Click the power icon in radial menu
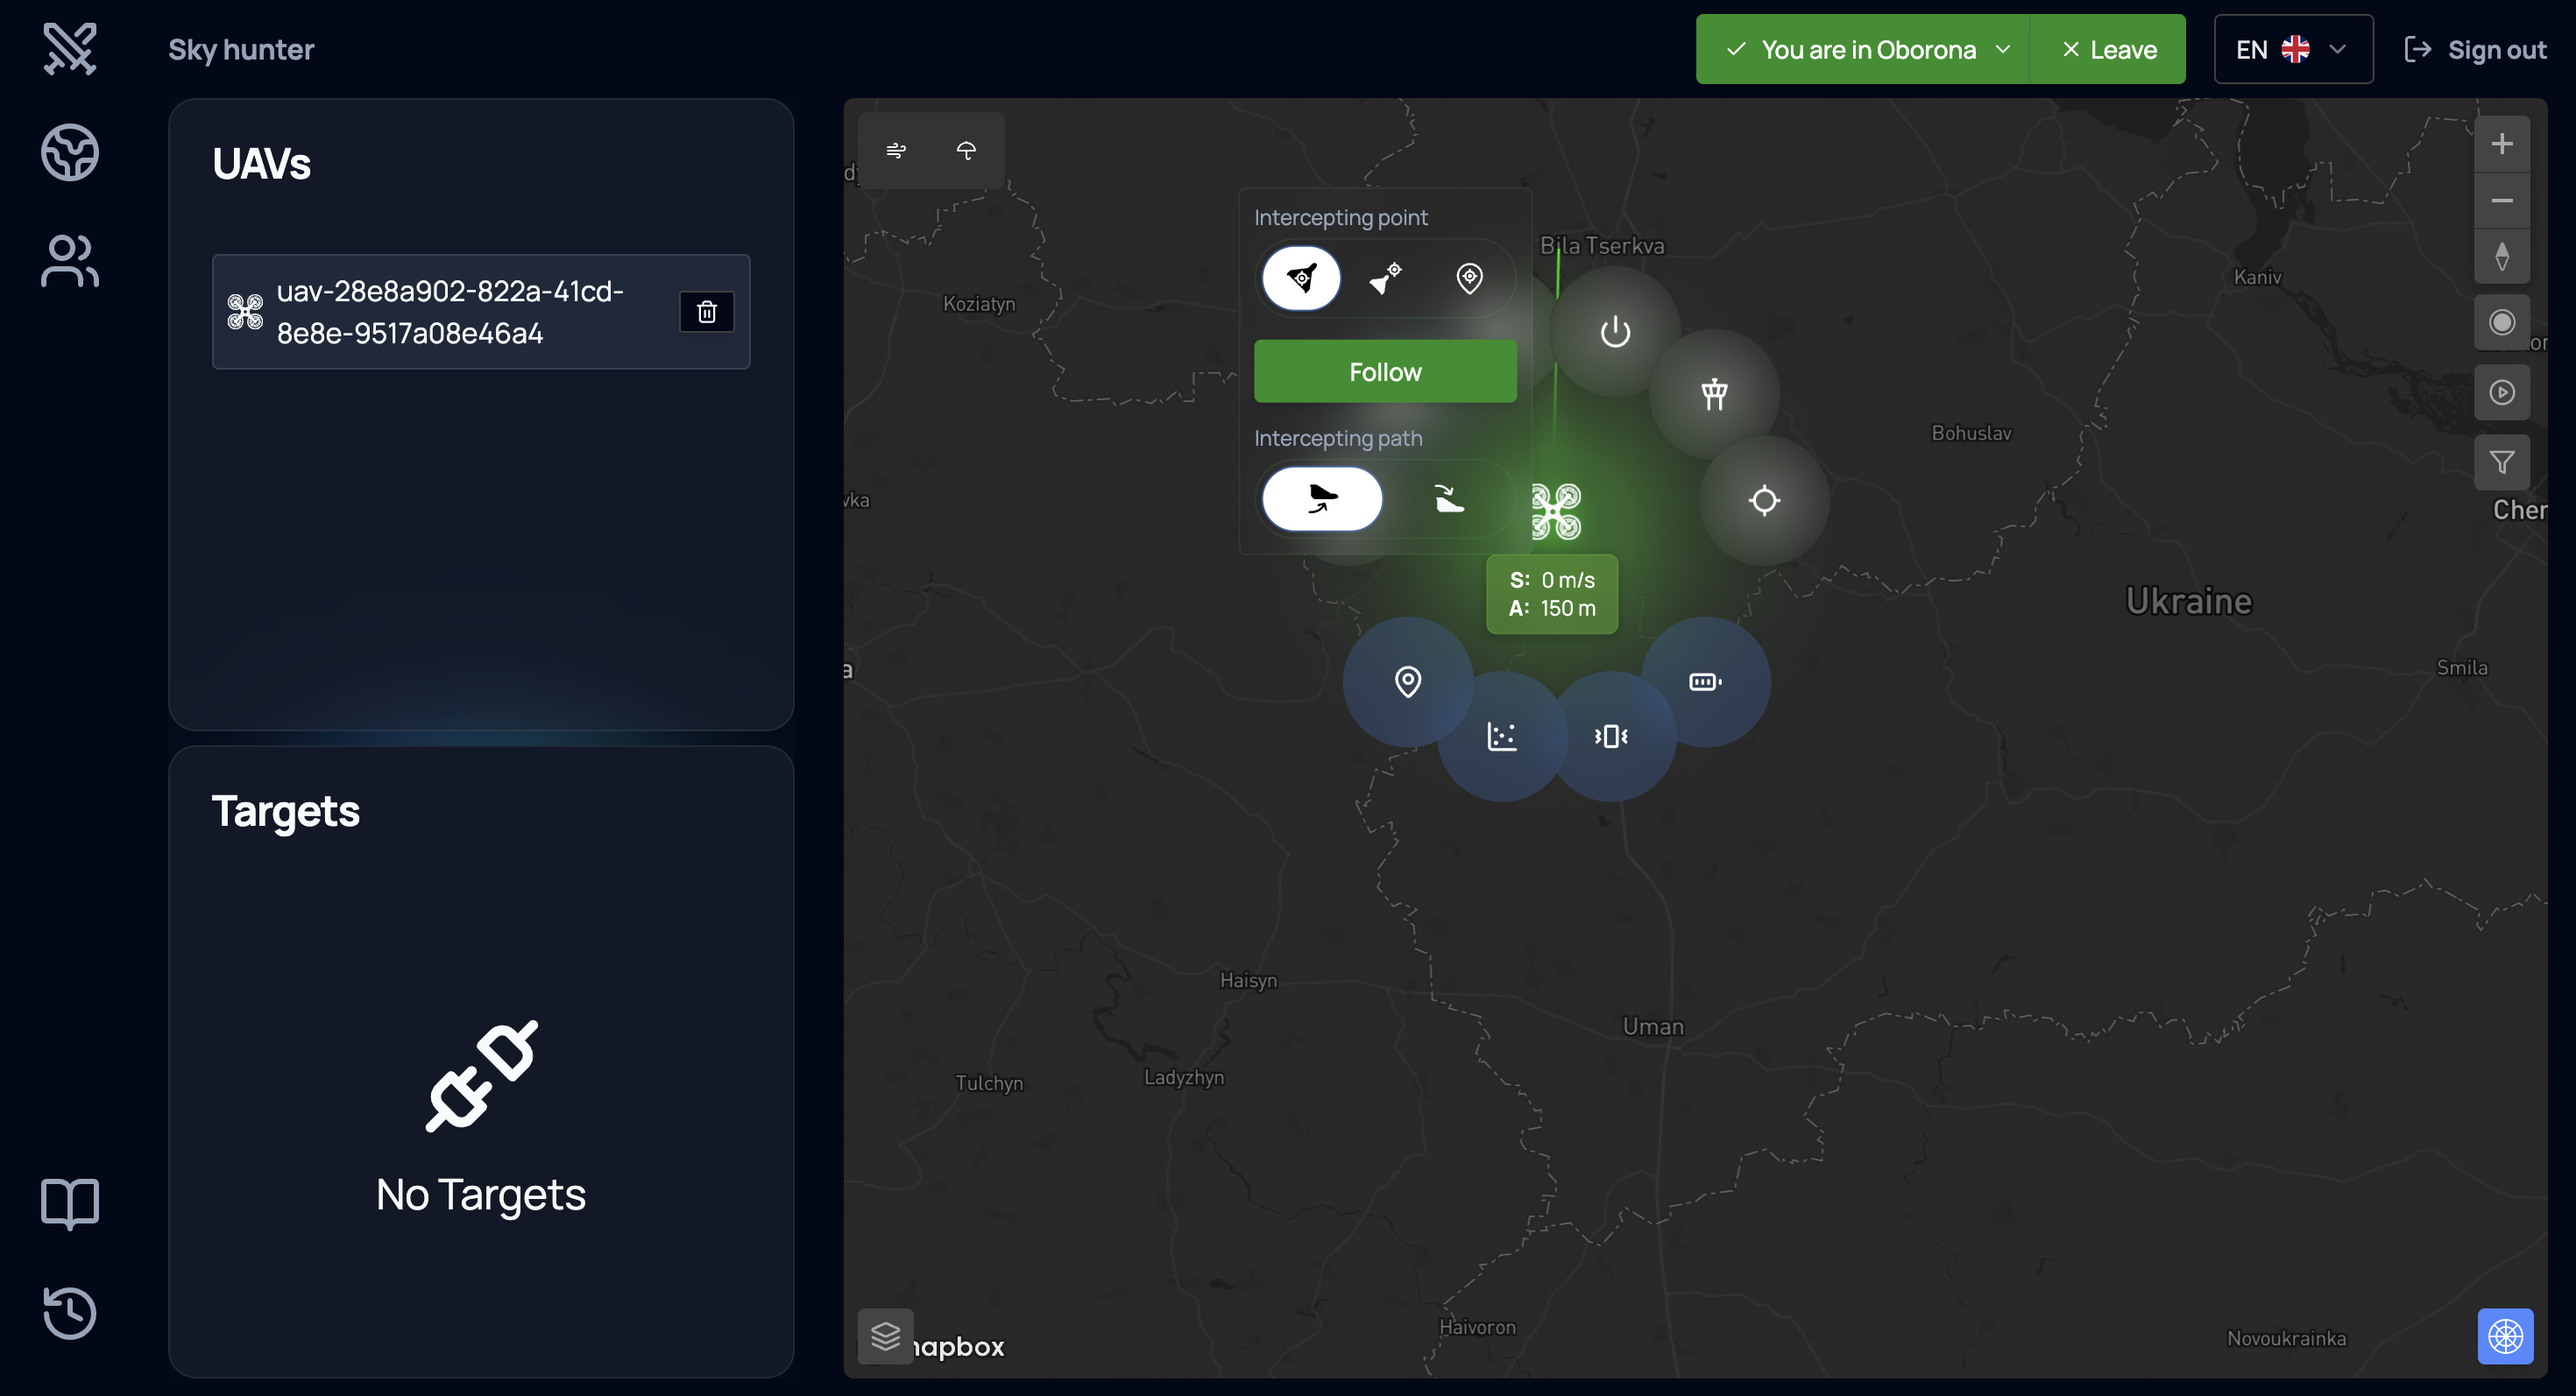The height and width of the screenshot is (1396, 2576). 1615,332
